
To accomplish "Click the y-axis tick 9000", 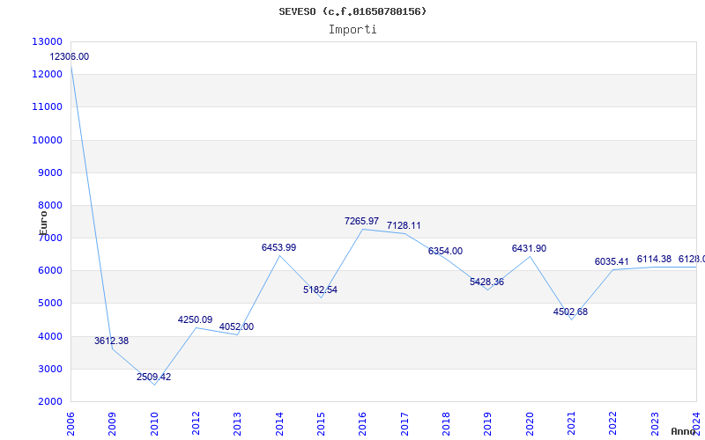I will point(49,172).
